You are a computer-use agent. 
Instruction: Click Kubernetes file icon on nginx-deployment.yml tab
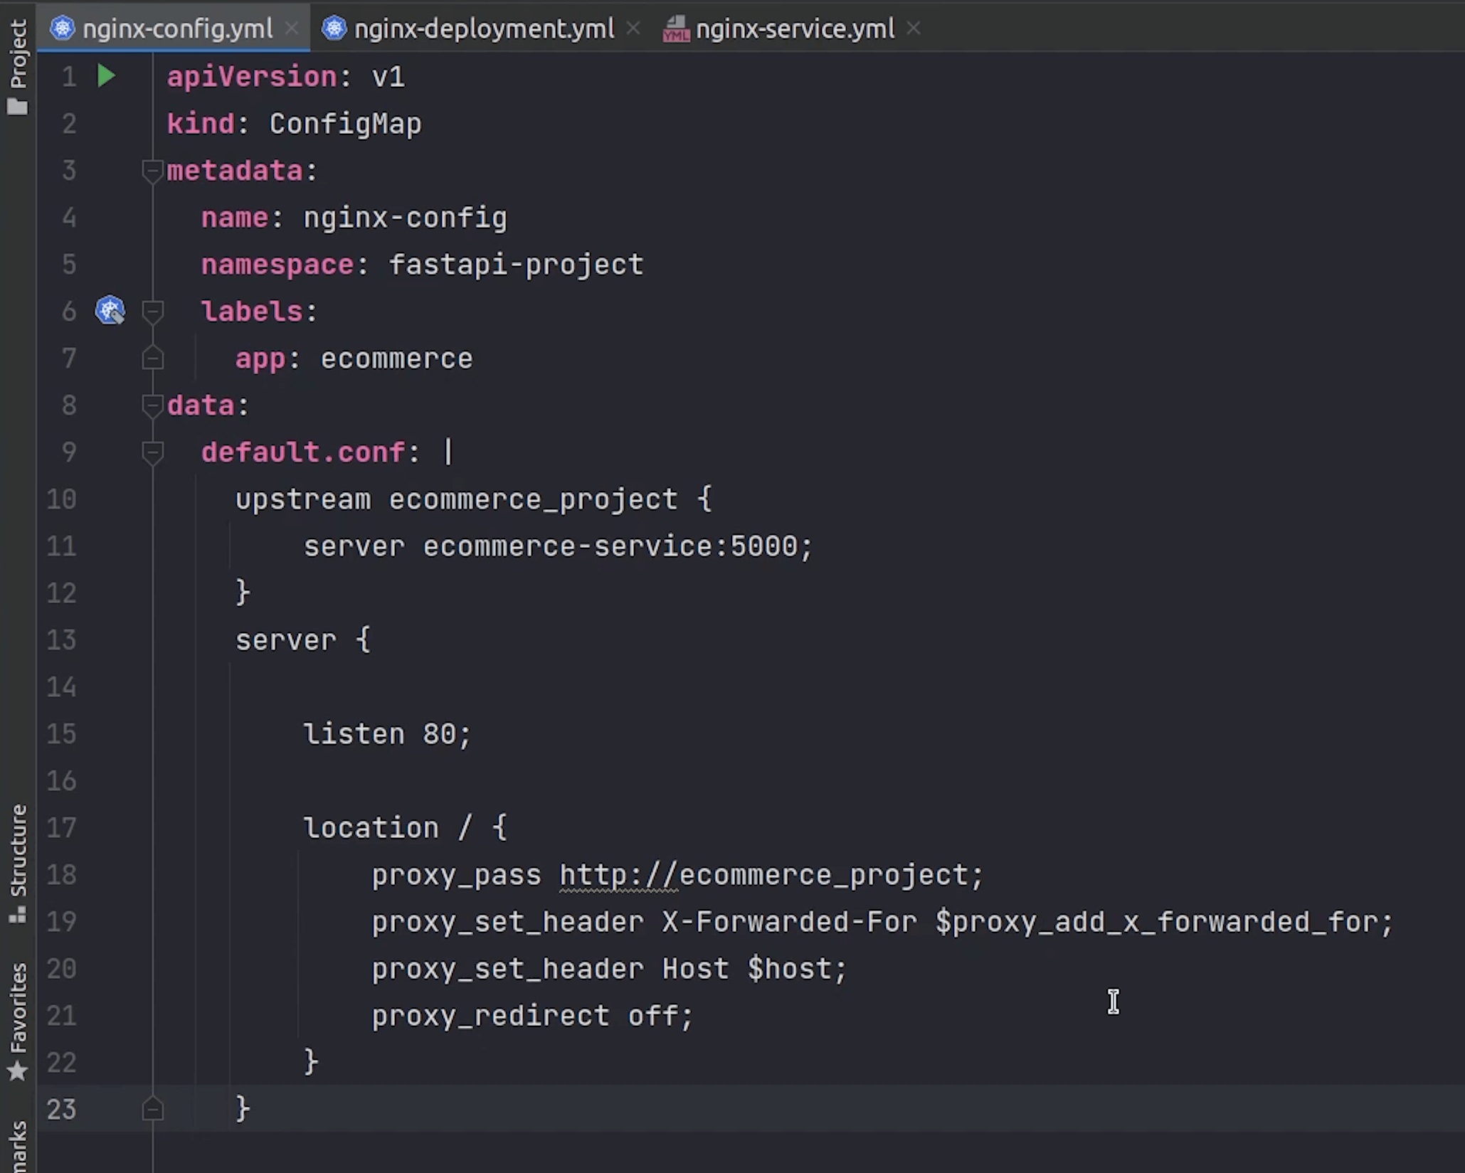click(334, 28)
